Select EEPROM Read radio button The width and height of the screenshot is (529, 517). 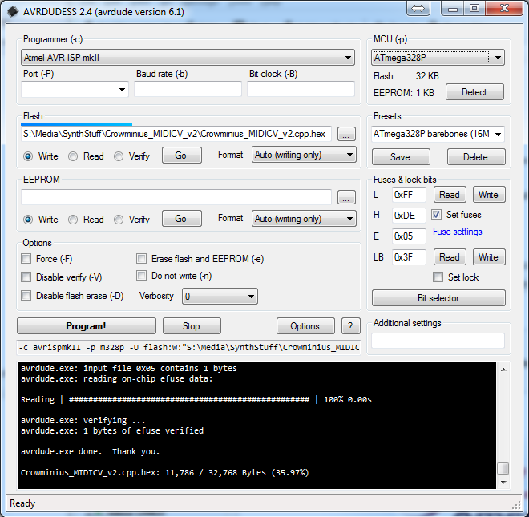pyautogui.click(x=73, y=220)
